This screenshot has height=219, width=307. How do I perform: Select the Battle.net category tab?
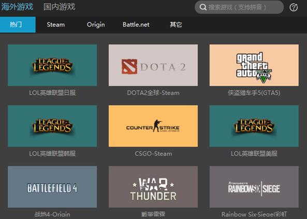pos(136,25)
